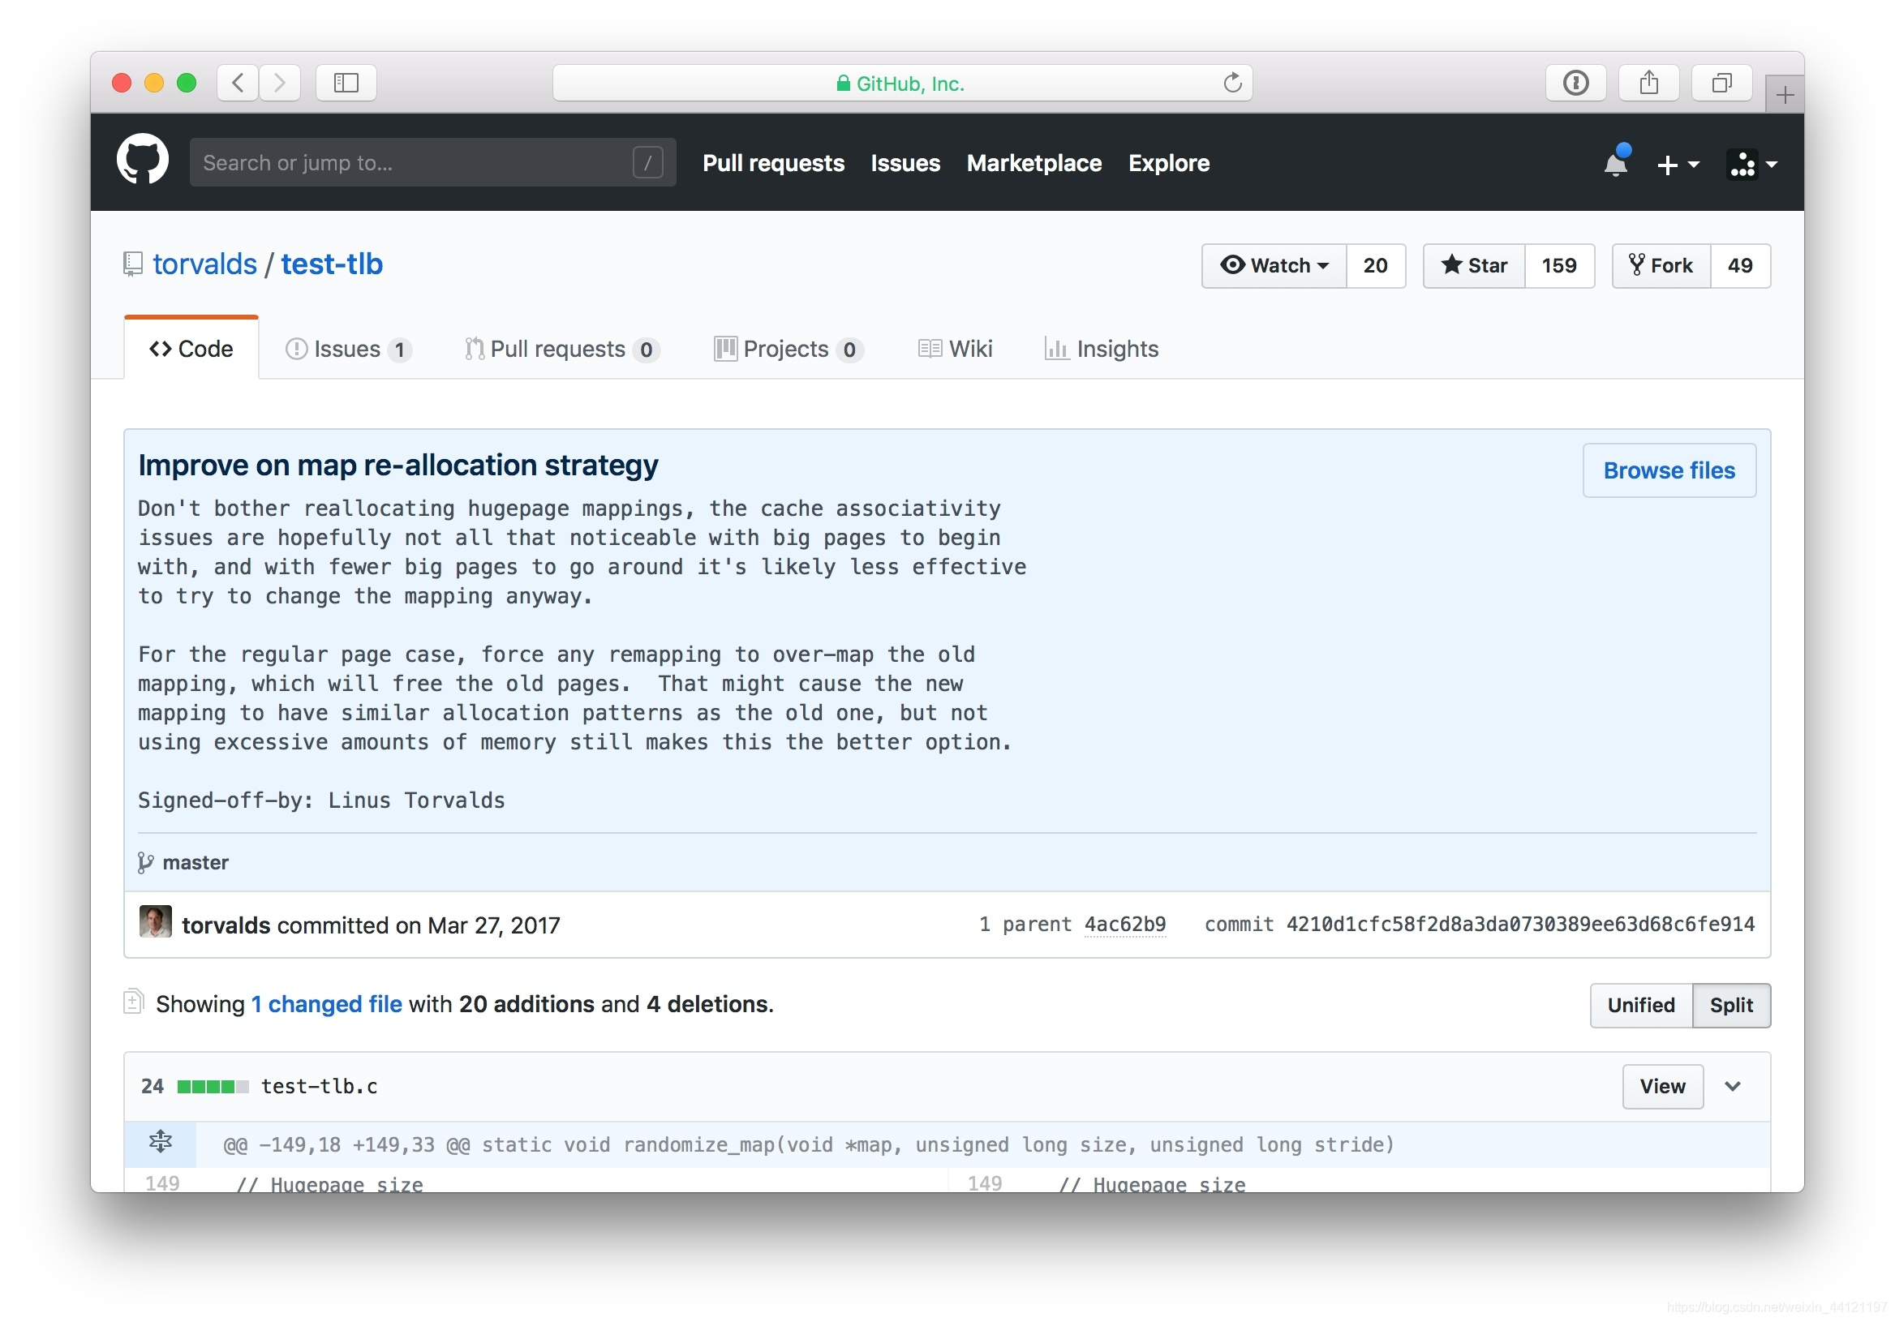Collapse the test-tlb.c file diff chevron
1895x1322 pixels.
coord(1733,1085)
